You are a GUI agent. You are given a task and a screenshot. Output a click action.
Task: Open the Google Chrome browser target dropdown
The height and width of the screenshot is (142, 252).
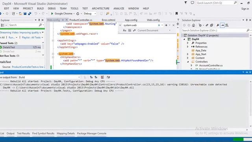pos(74,14)
